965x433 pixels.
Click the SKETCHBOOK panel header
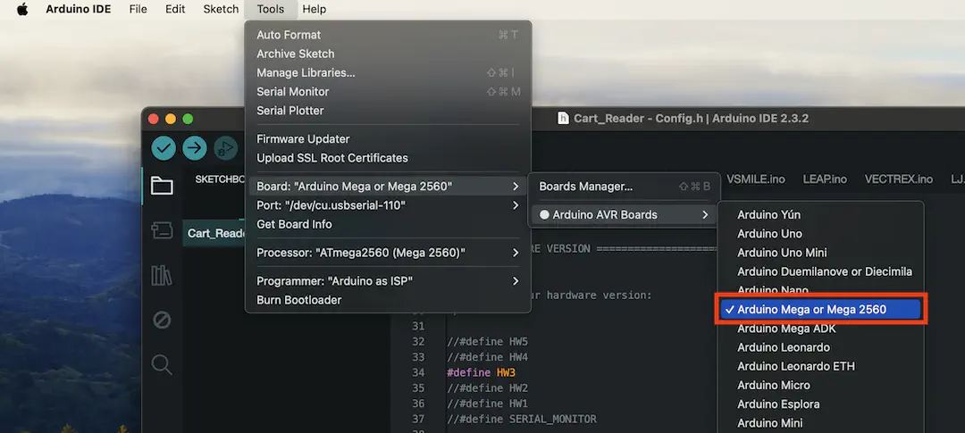tap(220, 179)
